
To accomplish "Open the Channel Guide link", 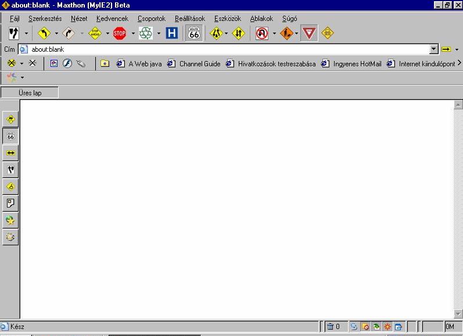I will (x=193, y=63).
